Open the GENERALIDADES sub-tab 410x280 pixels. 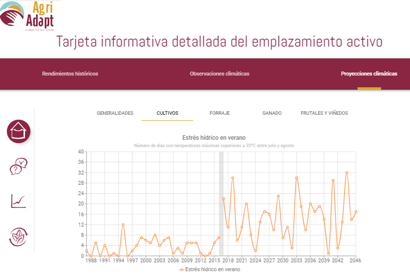115,113
